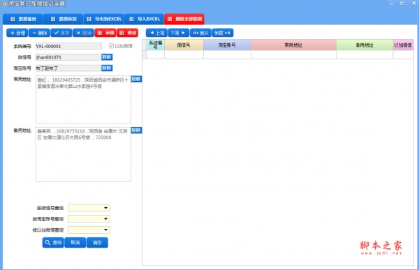419x270 pixels.
Task: Click the 常用地址 column header
Action: click(293, 45)
